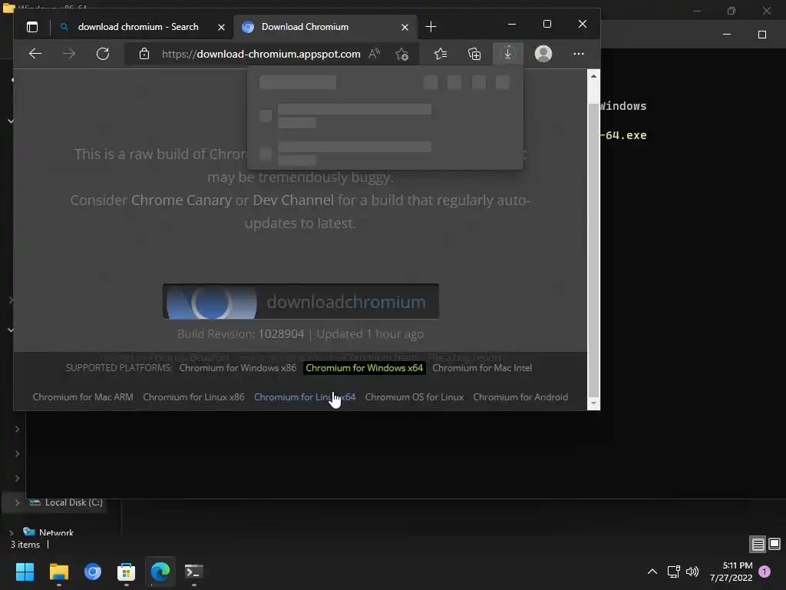The image size is (786, 590).
Task: Close the 'download chromium - Search' tab
Action: coord(221,27)
